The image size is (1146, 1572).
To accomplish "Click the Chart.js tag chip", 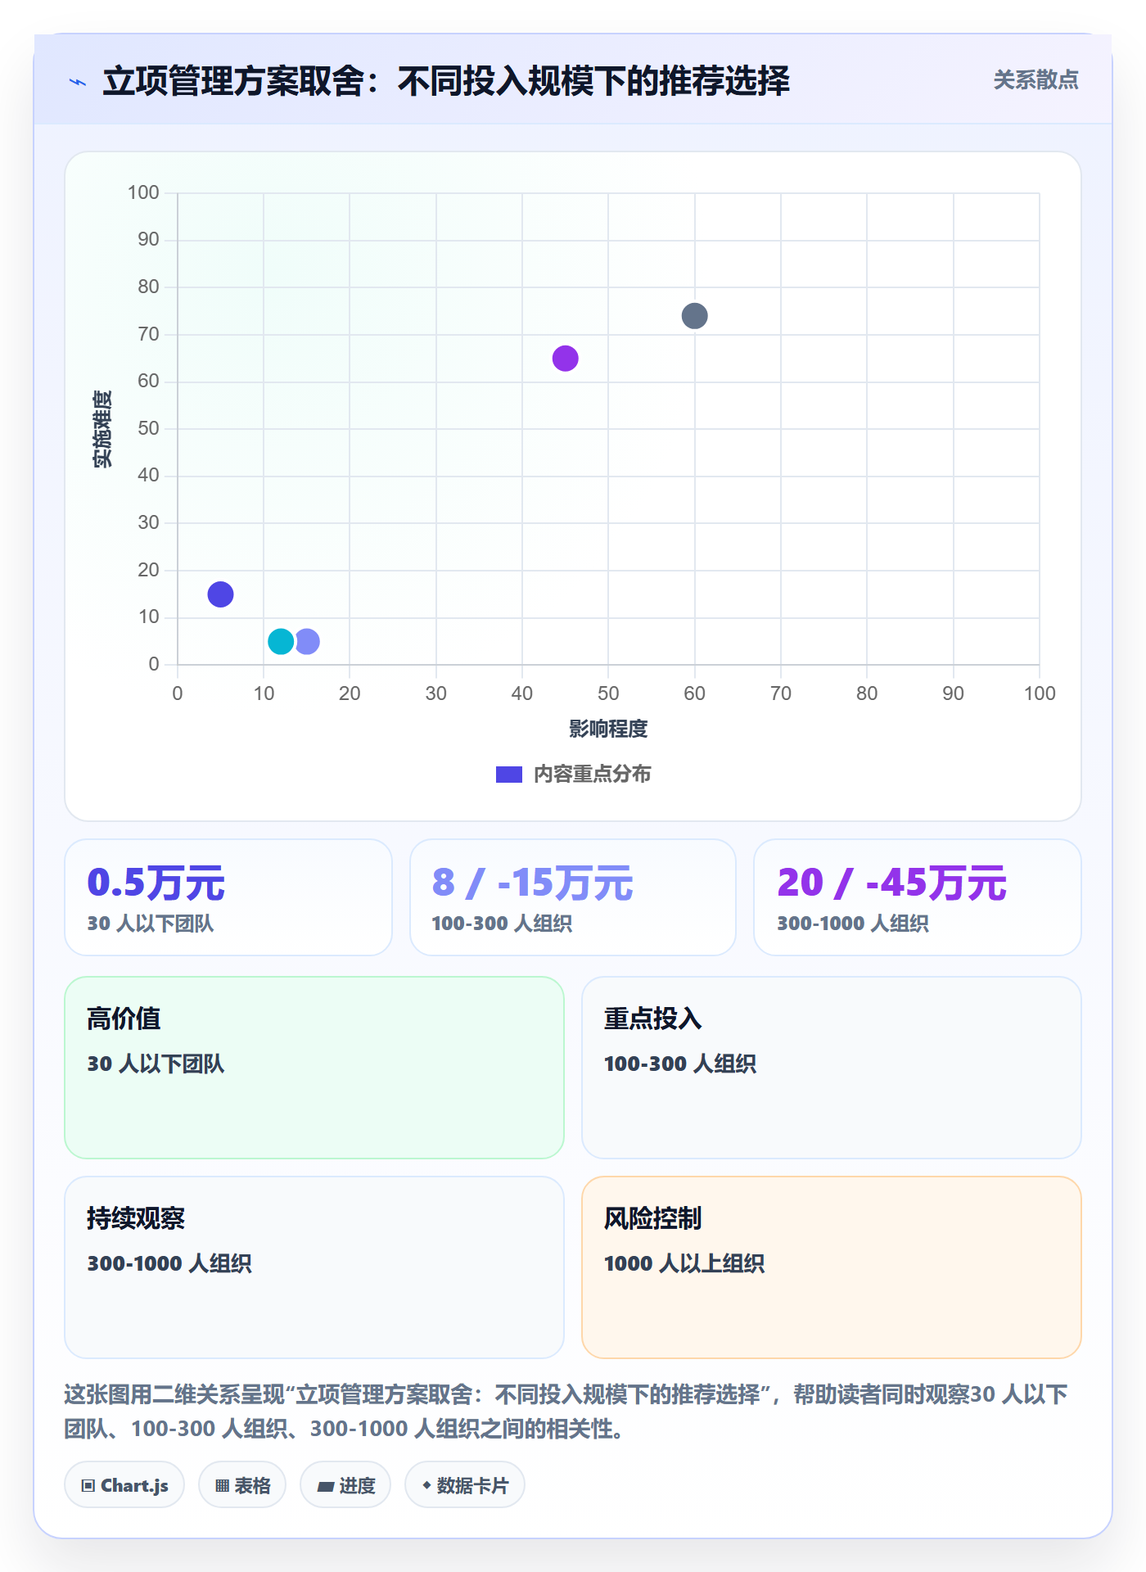I will (x=124, y=1485).
